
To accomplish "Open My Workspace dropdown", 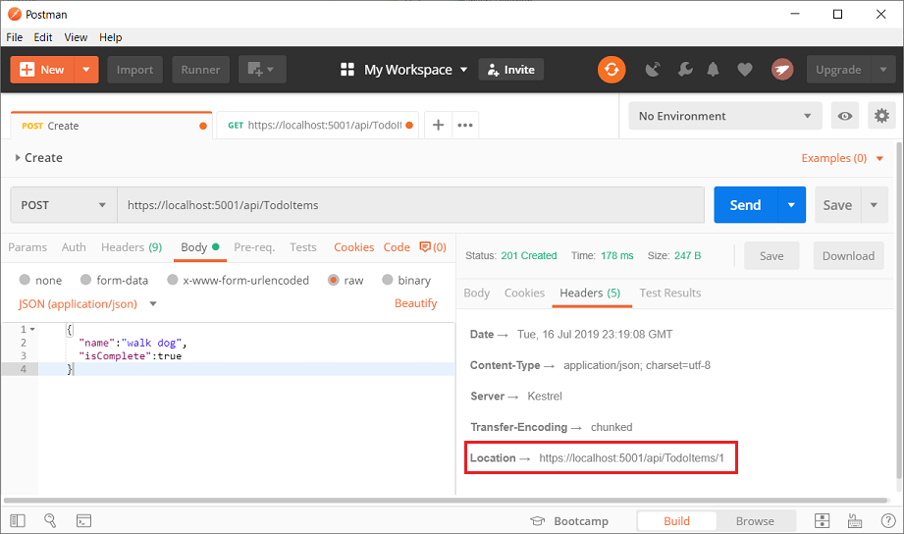I will [415, 70].
